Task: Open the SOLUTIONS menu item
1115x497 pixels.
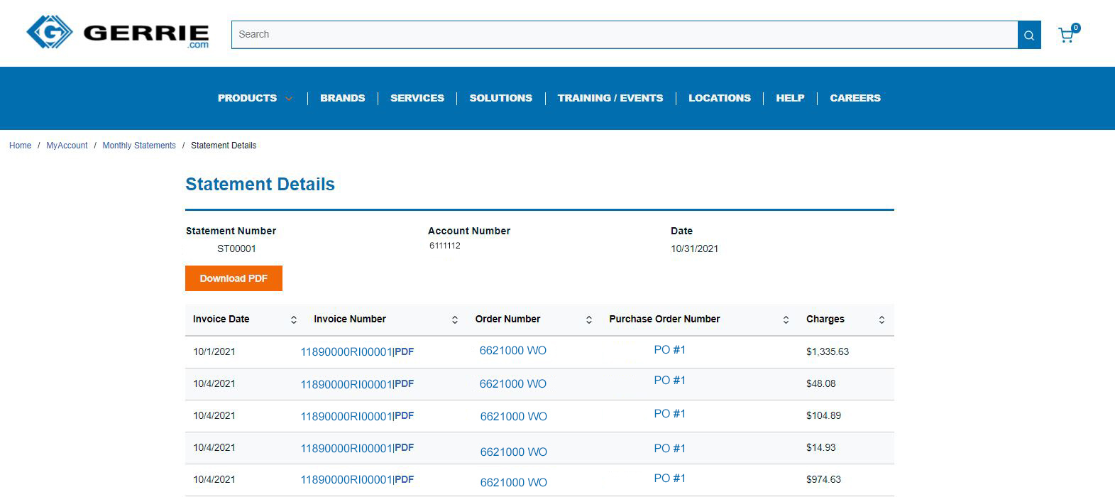Action: click(x=501, y=98)
